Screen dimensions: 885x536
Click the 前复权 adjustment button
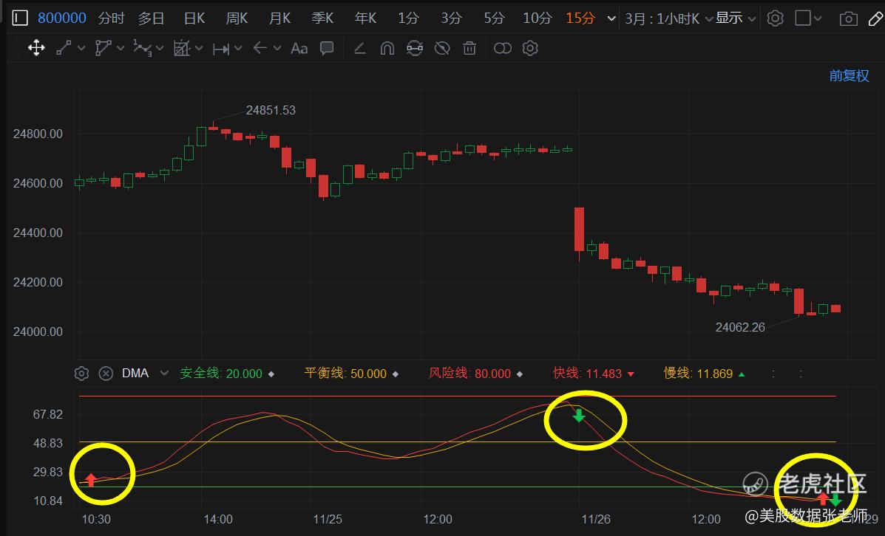click(x=849, y=75)
